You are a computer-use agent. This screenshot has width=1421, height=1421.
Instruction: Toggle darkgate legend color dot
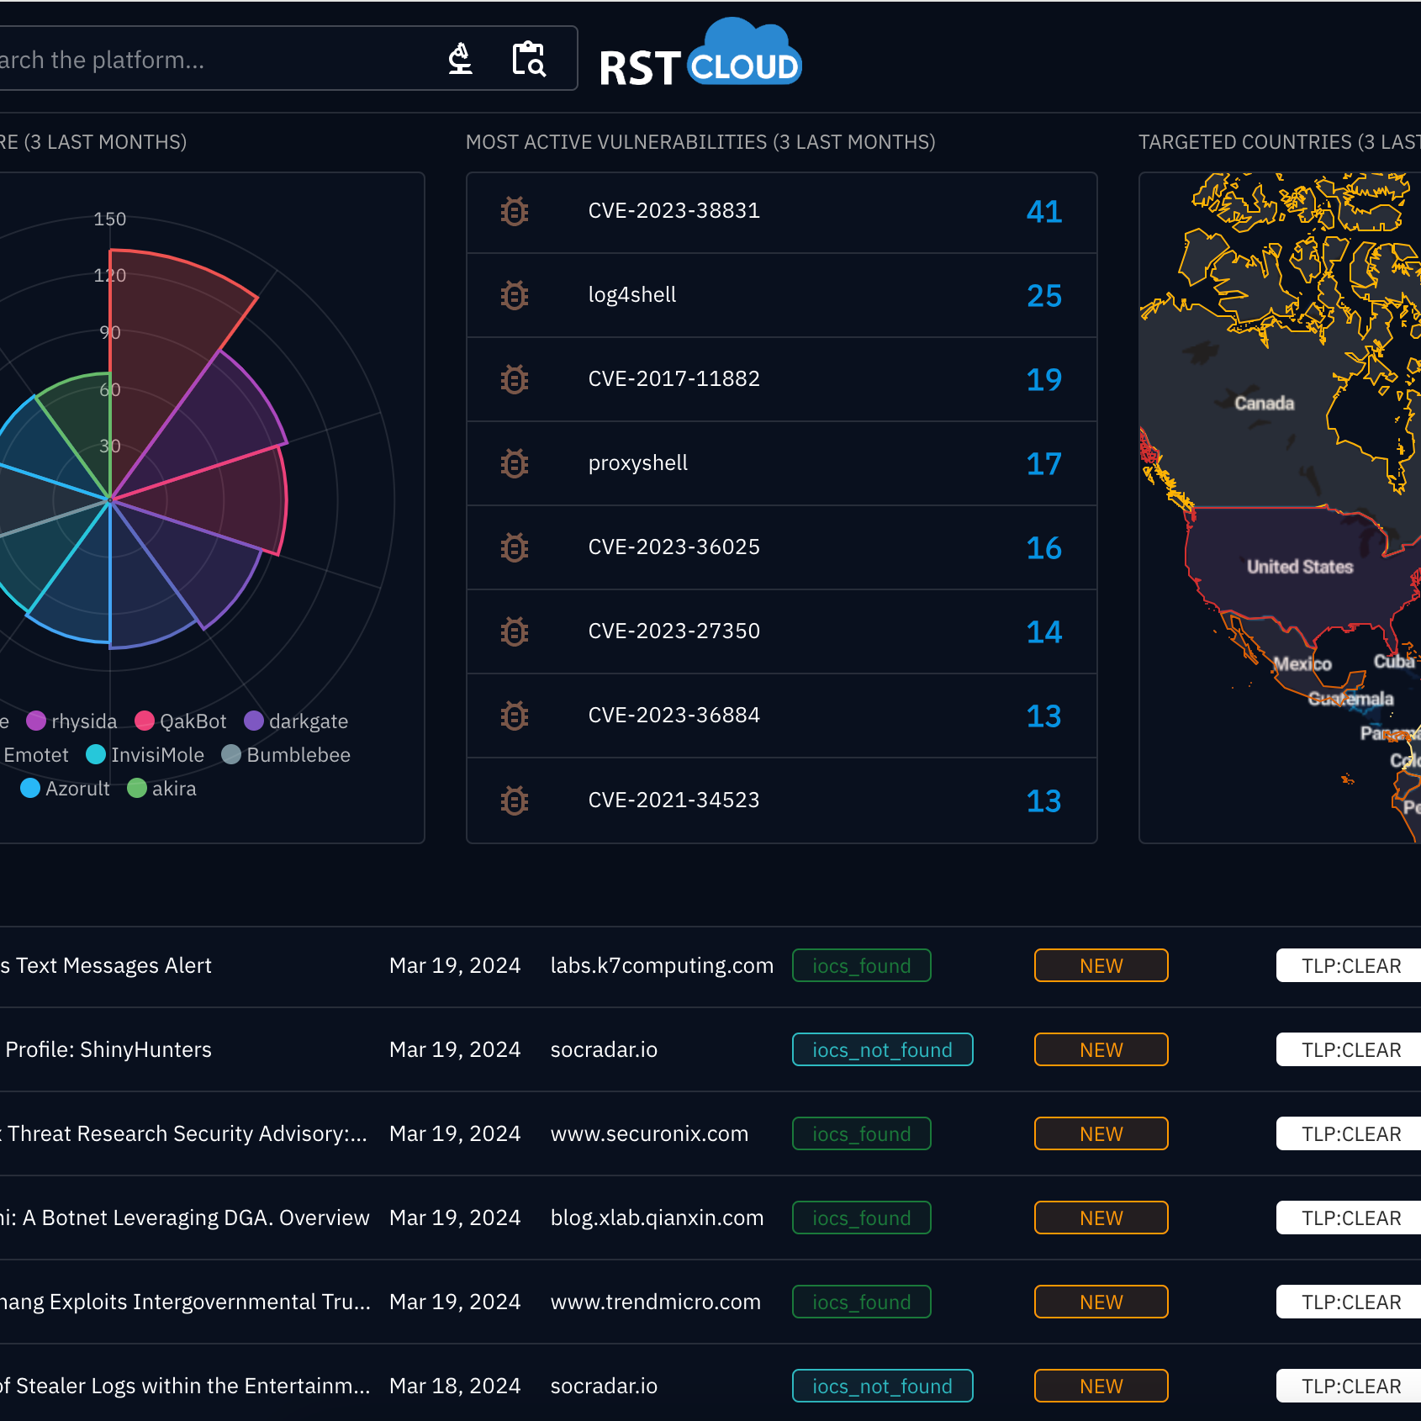click(x=254, y=721)
